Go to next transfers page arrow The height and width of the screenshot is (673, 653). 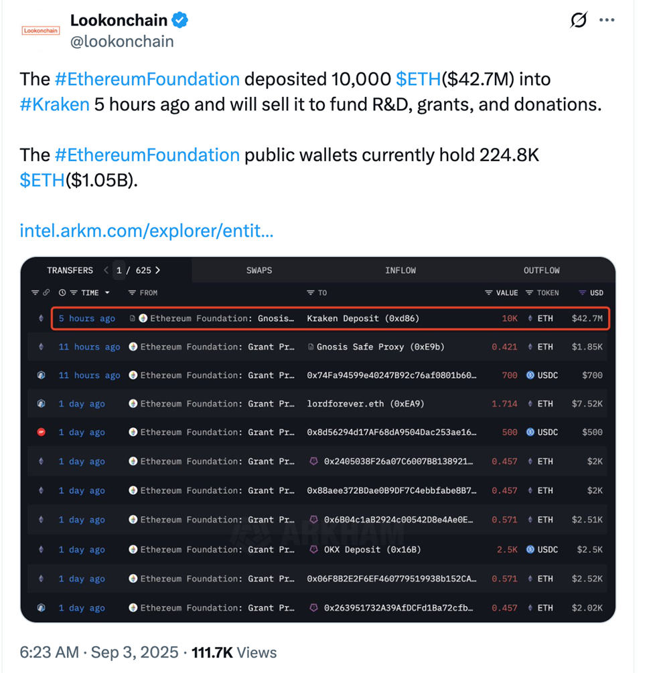point(158,270)
